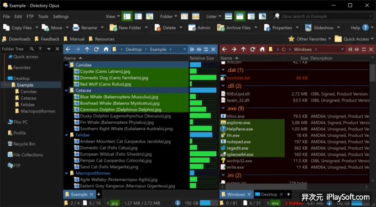Toggle Details view mode in the View group
The image size is (376, 207).
click(x=127, y=17)
